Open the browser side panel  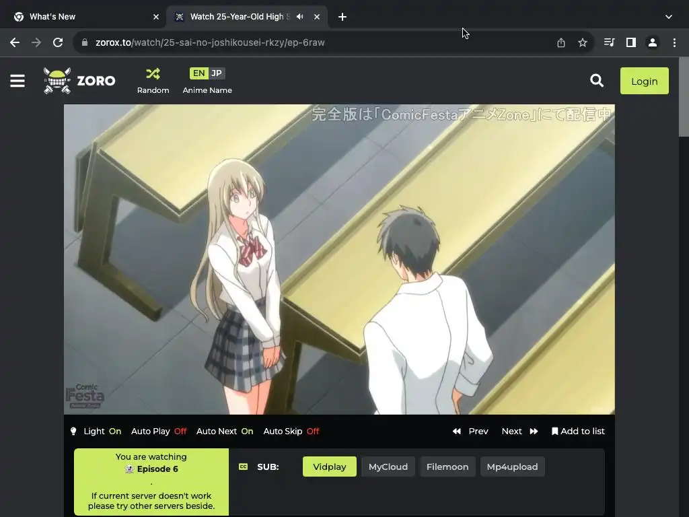[x=631, y=42]
